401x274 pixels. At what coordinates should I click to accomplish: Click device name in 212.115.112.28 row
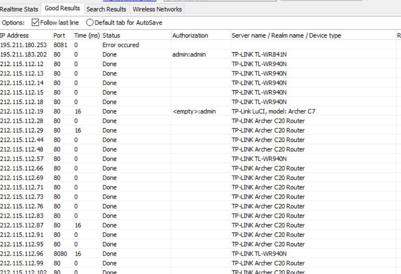coord(268,121)
